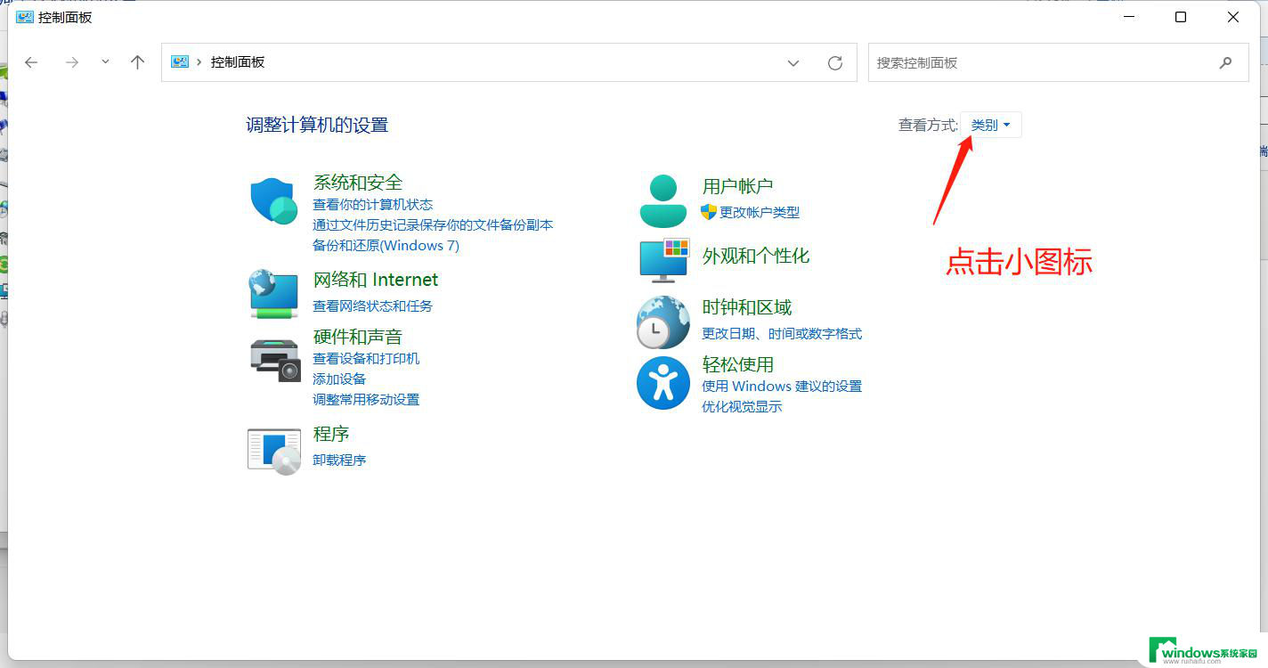Open 查看设备和打印机
1268x668 pixels.
click(366, 358)
